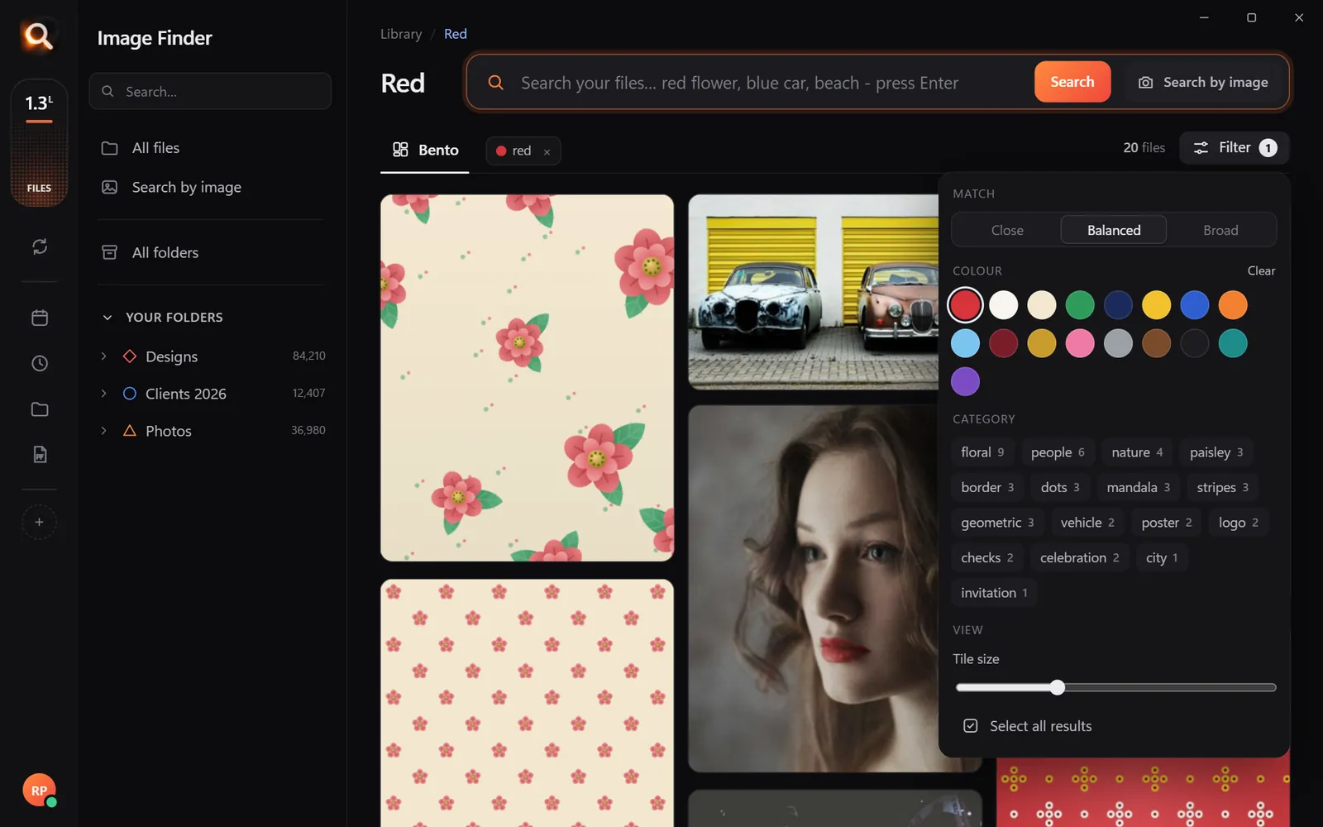Remove the red filter chip
The image size is (1323, 827).
[x=547, y=151]
